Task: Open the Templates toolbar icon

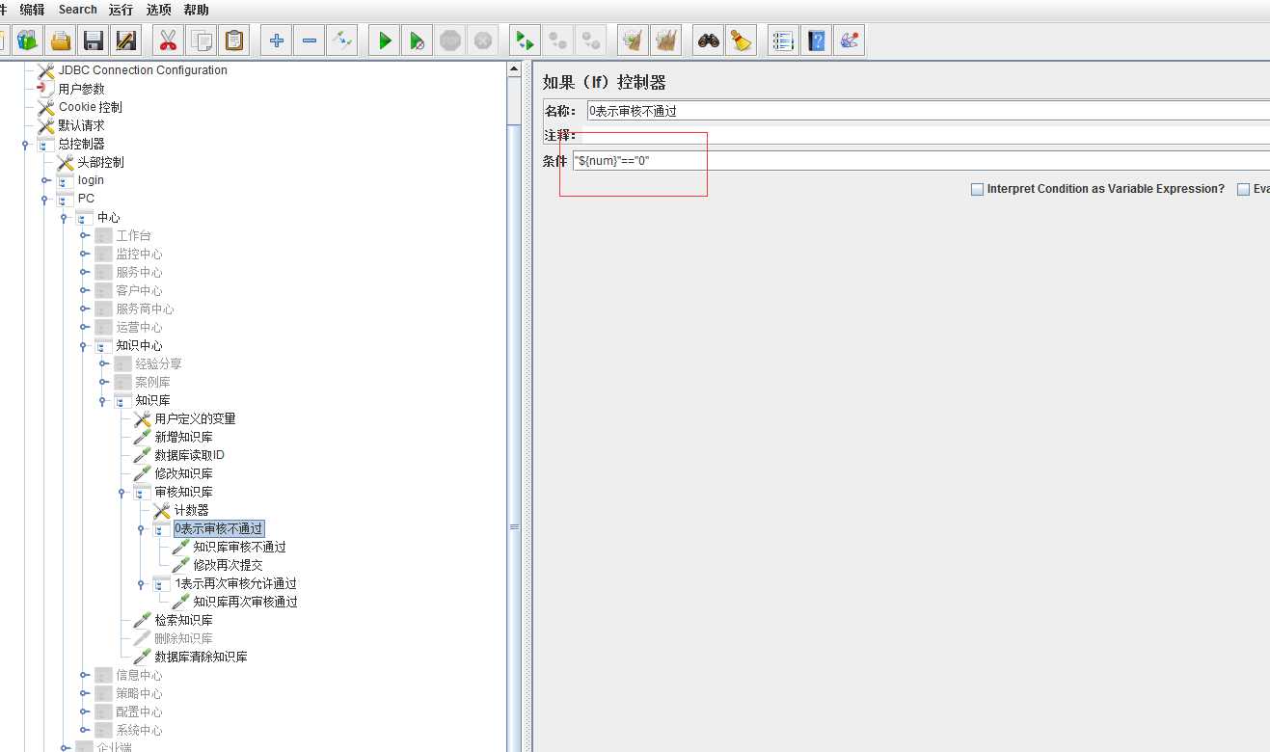Action: pyautogui.click(x=27, y=40)
